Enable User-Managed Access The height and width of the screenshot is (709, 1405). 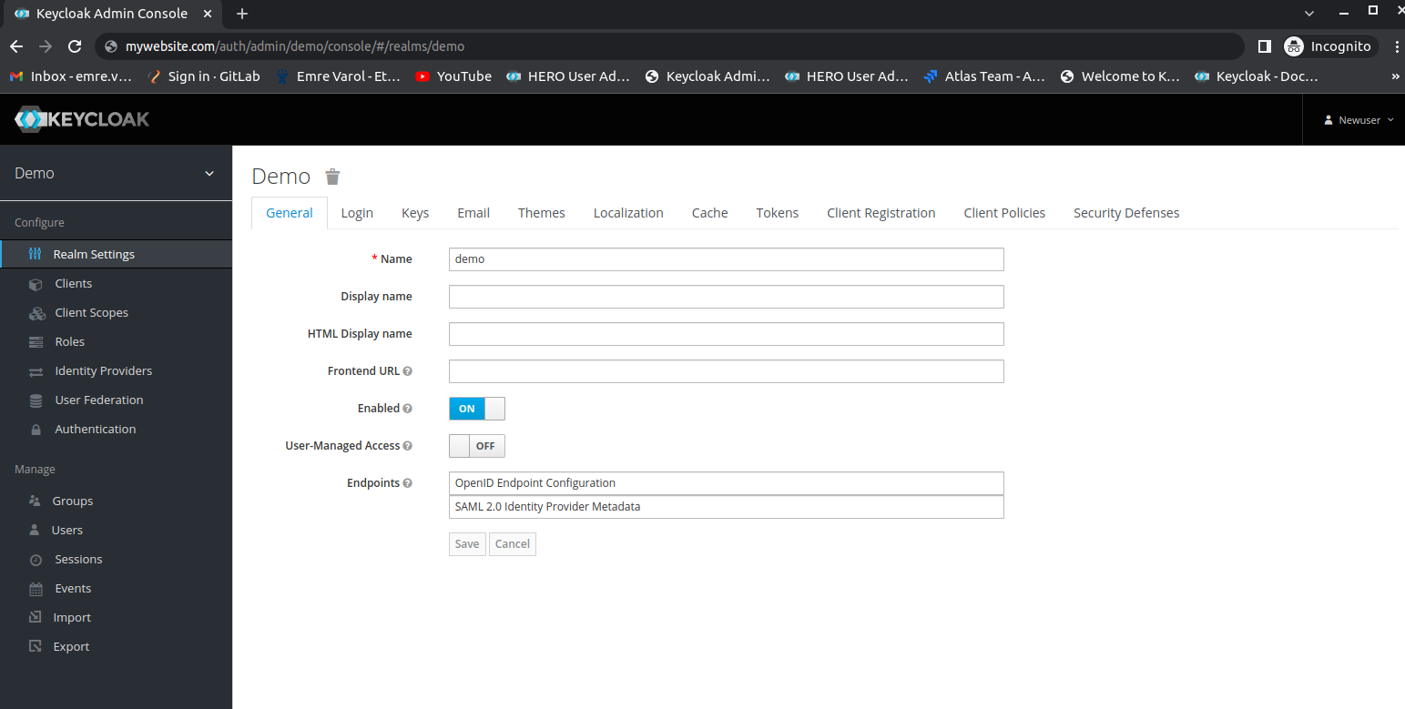pos(476,446)
